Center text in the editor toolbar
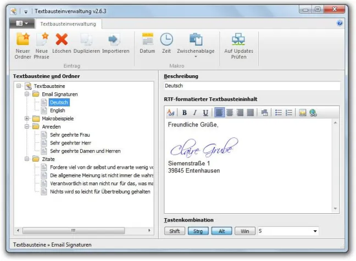Viewport: 356px width, 261px height. 230,113
